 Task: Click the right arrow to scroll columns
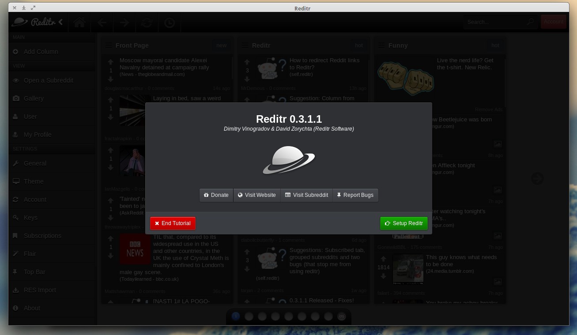tap(537, 178)
